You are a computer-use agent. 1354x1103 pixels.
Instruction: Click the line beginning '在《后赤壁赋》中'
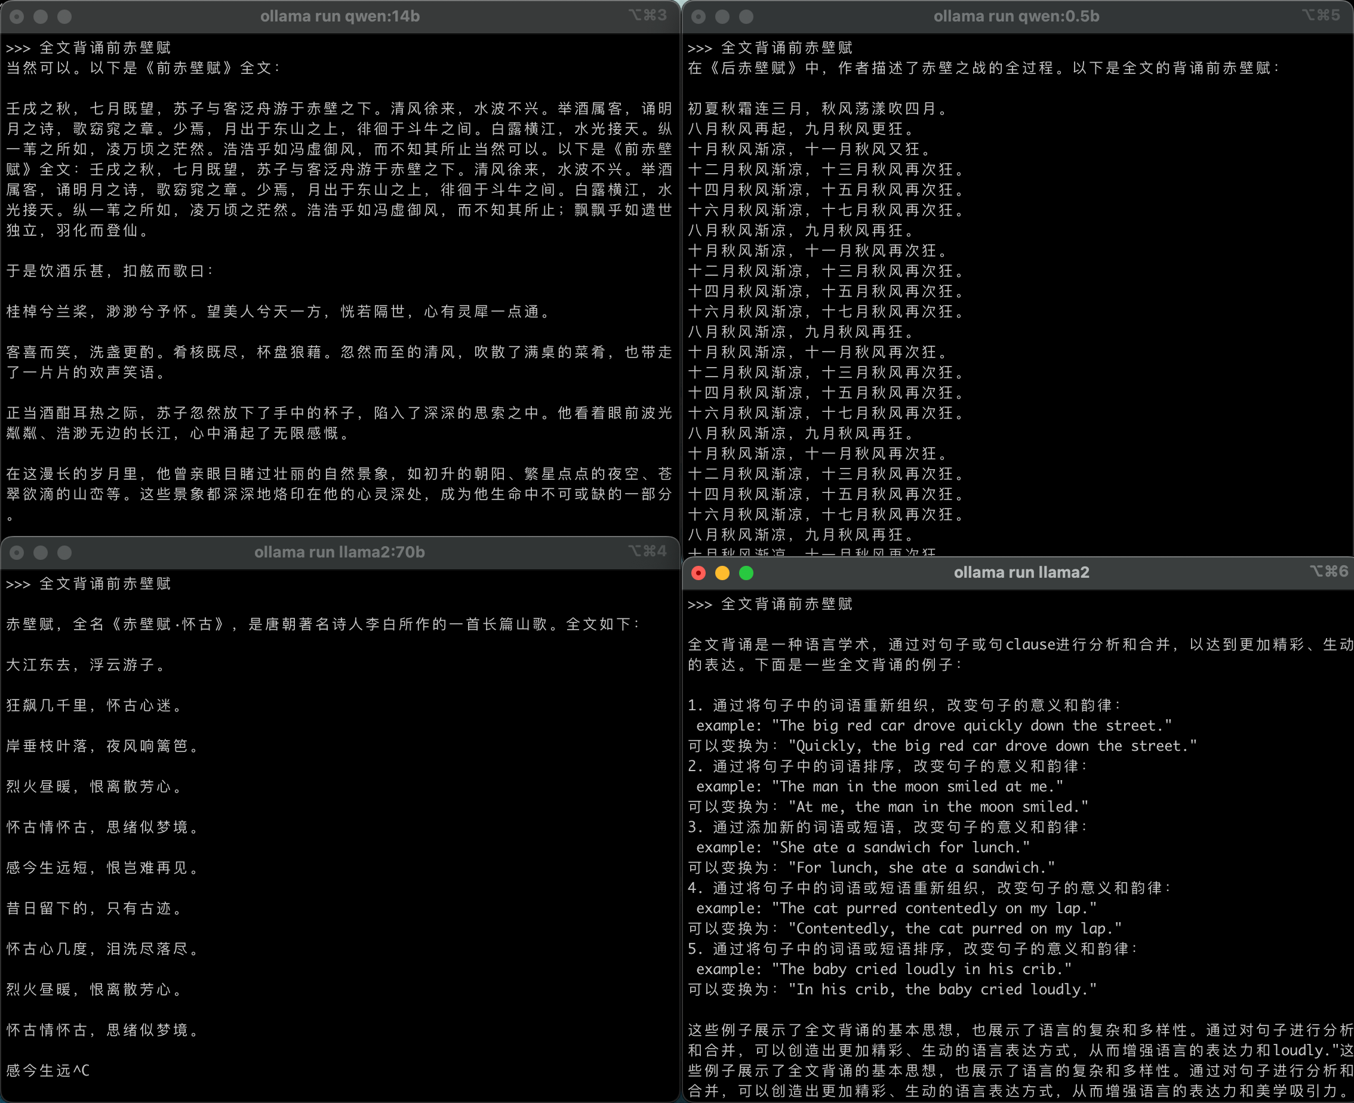tap(985, 68)
